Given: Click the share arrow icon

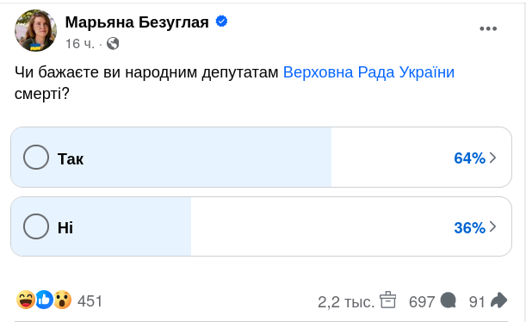Looking at the screenshot, I should [498, 300].
